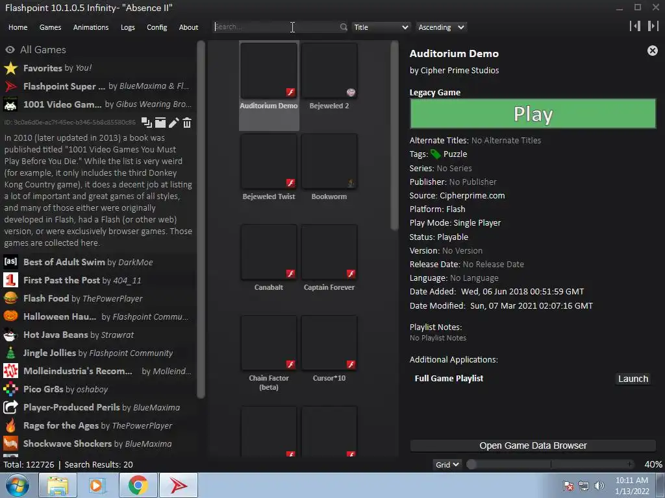Viewport: 665px width, 498px height.
Task: Close the game details panel
Action: click(652, 51)
